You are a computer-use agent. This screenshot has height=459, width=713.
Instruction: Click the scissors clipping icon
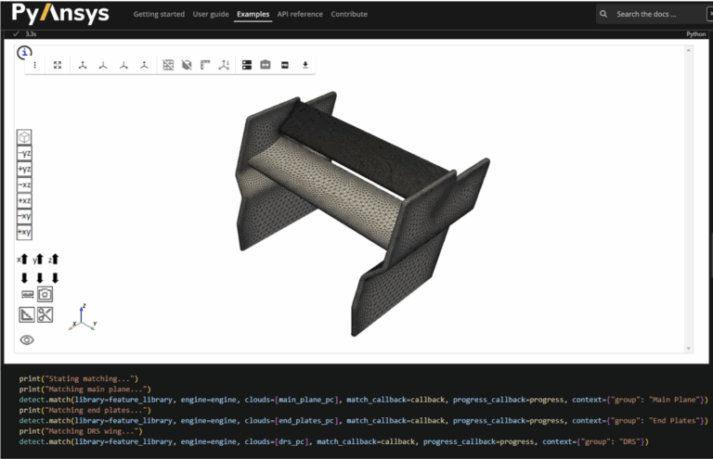pos(45,314)
